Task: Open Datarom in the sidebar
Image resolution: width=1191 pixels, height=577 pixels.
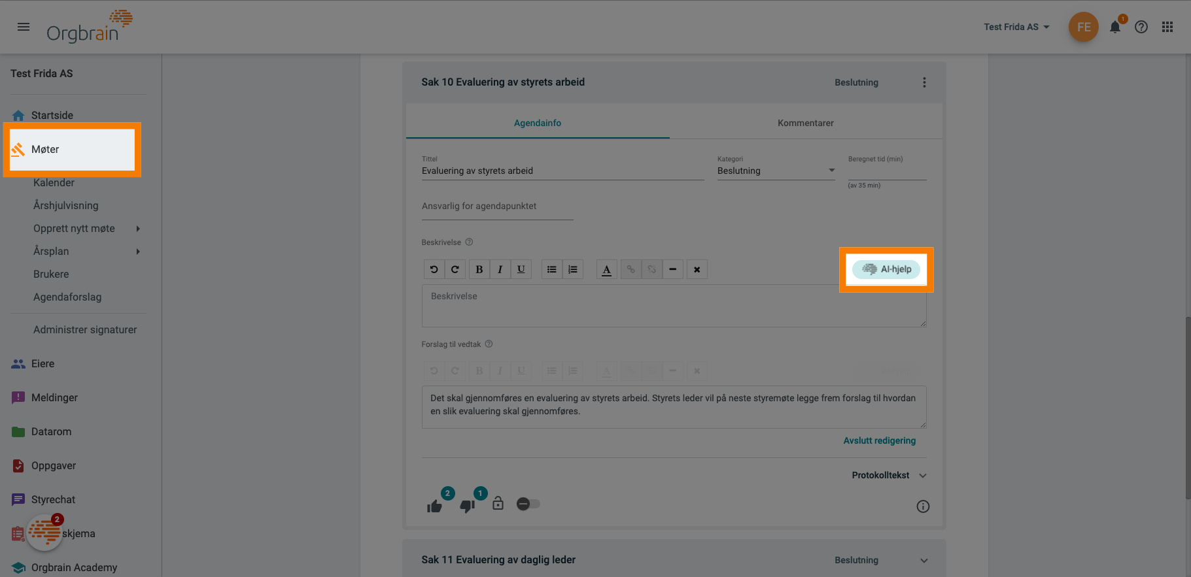Action: tap(51, 431)
